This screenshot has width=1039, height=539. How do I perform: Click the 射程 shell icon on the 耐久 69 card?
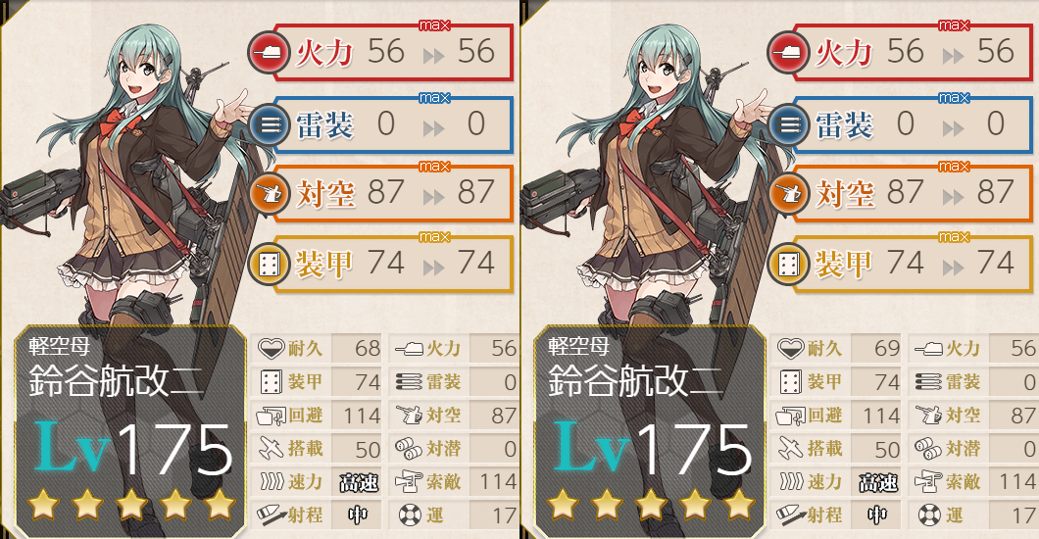pyautogui.click(x=790, y=515)
